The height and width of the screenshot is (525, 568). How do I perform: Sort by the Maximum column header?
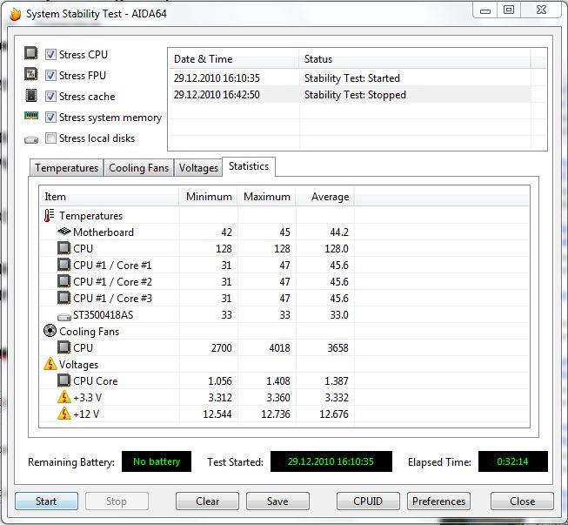[266, 197]
